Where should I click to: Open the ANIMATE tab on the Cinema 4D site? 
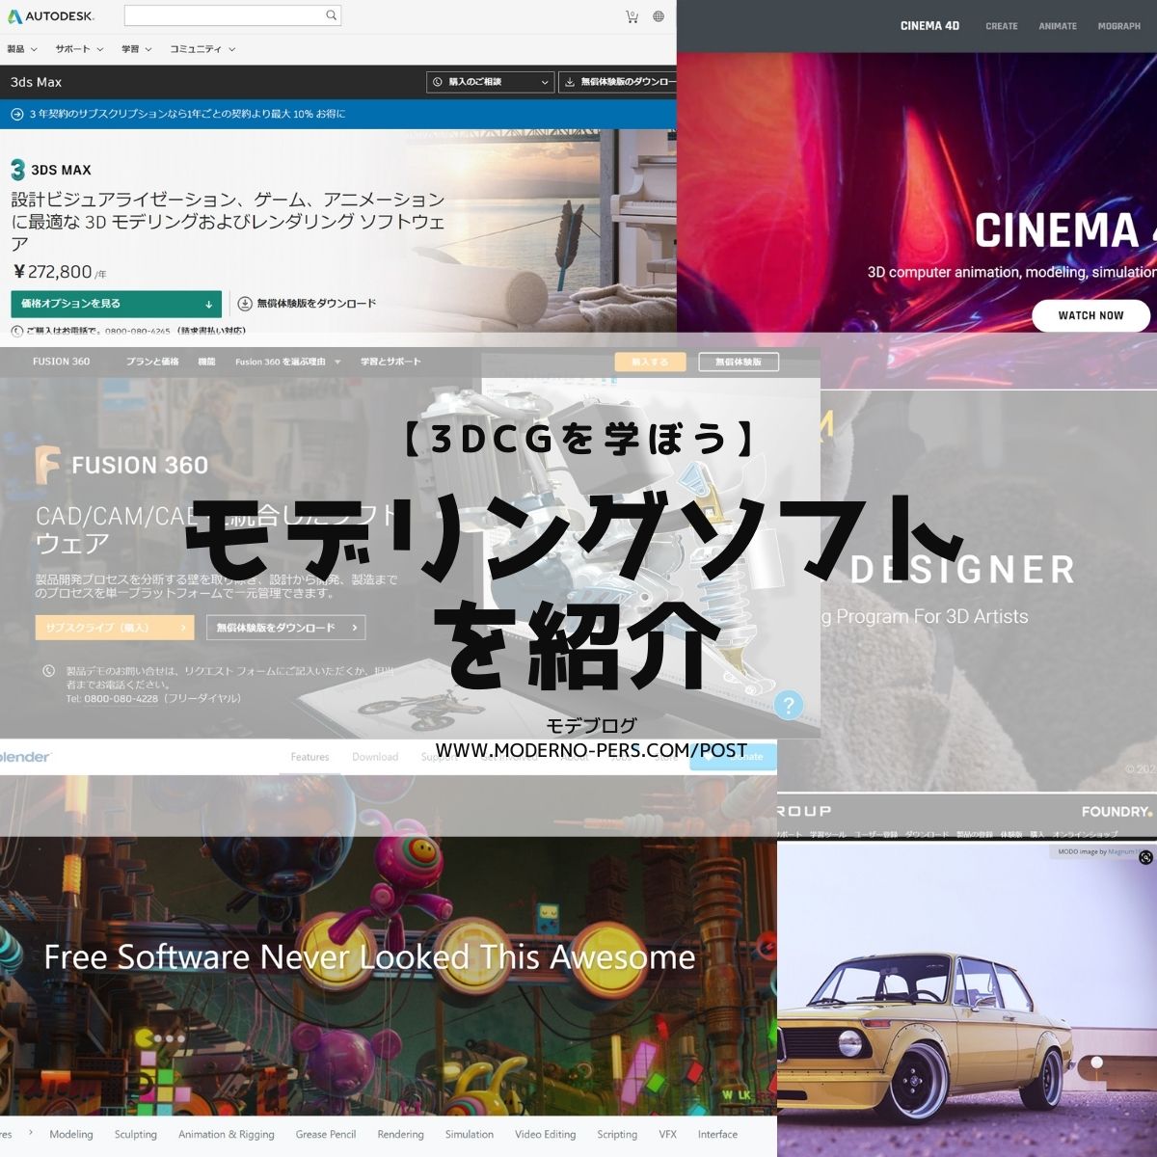tap(1058, 26)
